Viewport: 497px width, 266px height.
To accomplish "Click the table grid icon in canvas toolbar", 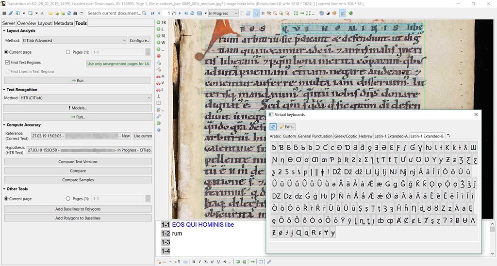I will pyautogui.click(x=159, y=103).
